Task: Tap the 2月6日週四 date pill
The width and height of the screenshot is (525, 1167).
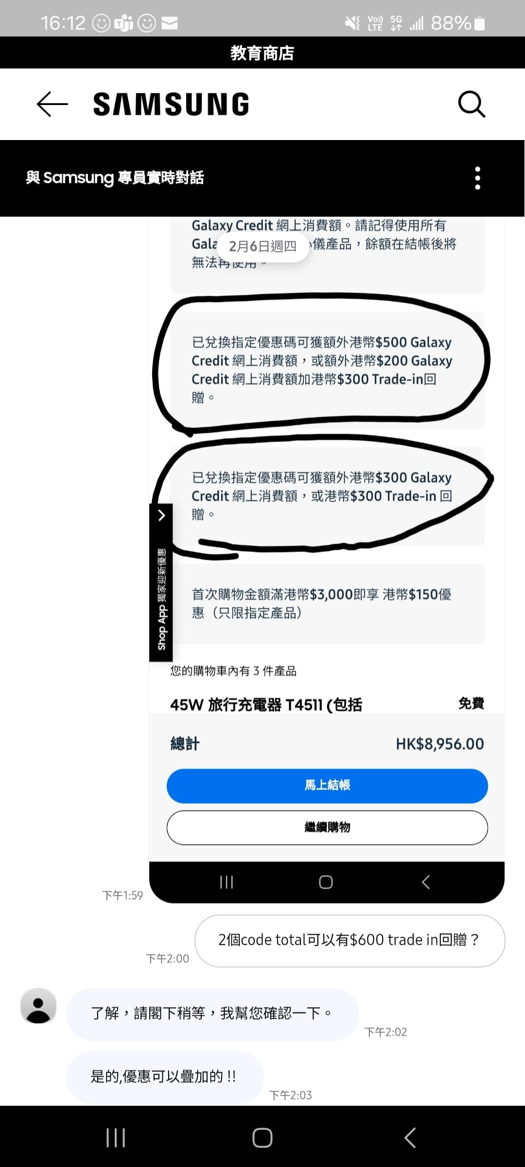Action: click(262, 247)
